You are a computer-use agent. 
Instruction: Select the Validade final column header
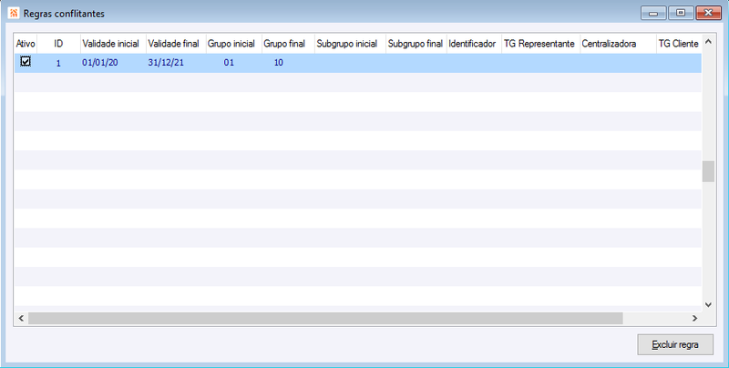click(176, 44)
